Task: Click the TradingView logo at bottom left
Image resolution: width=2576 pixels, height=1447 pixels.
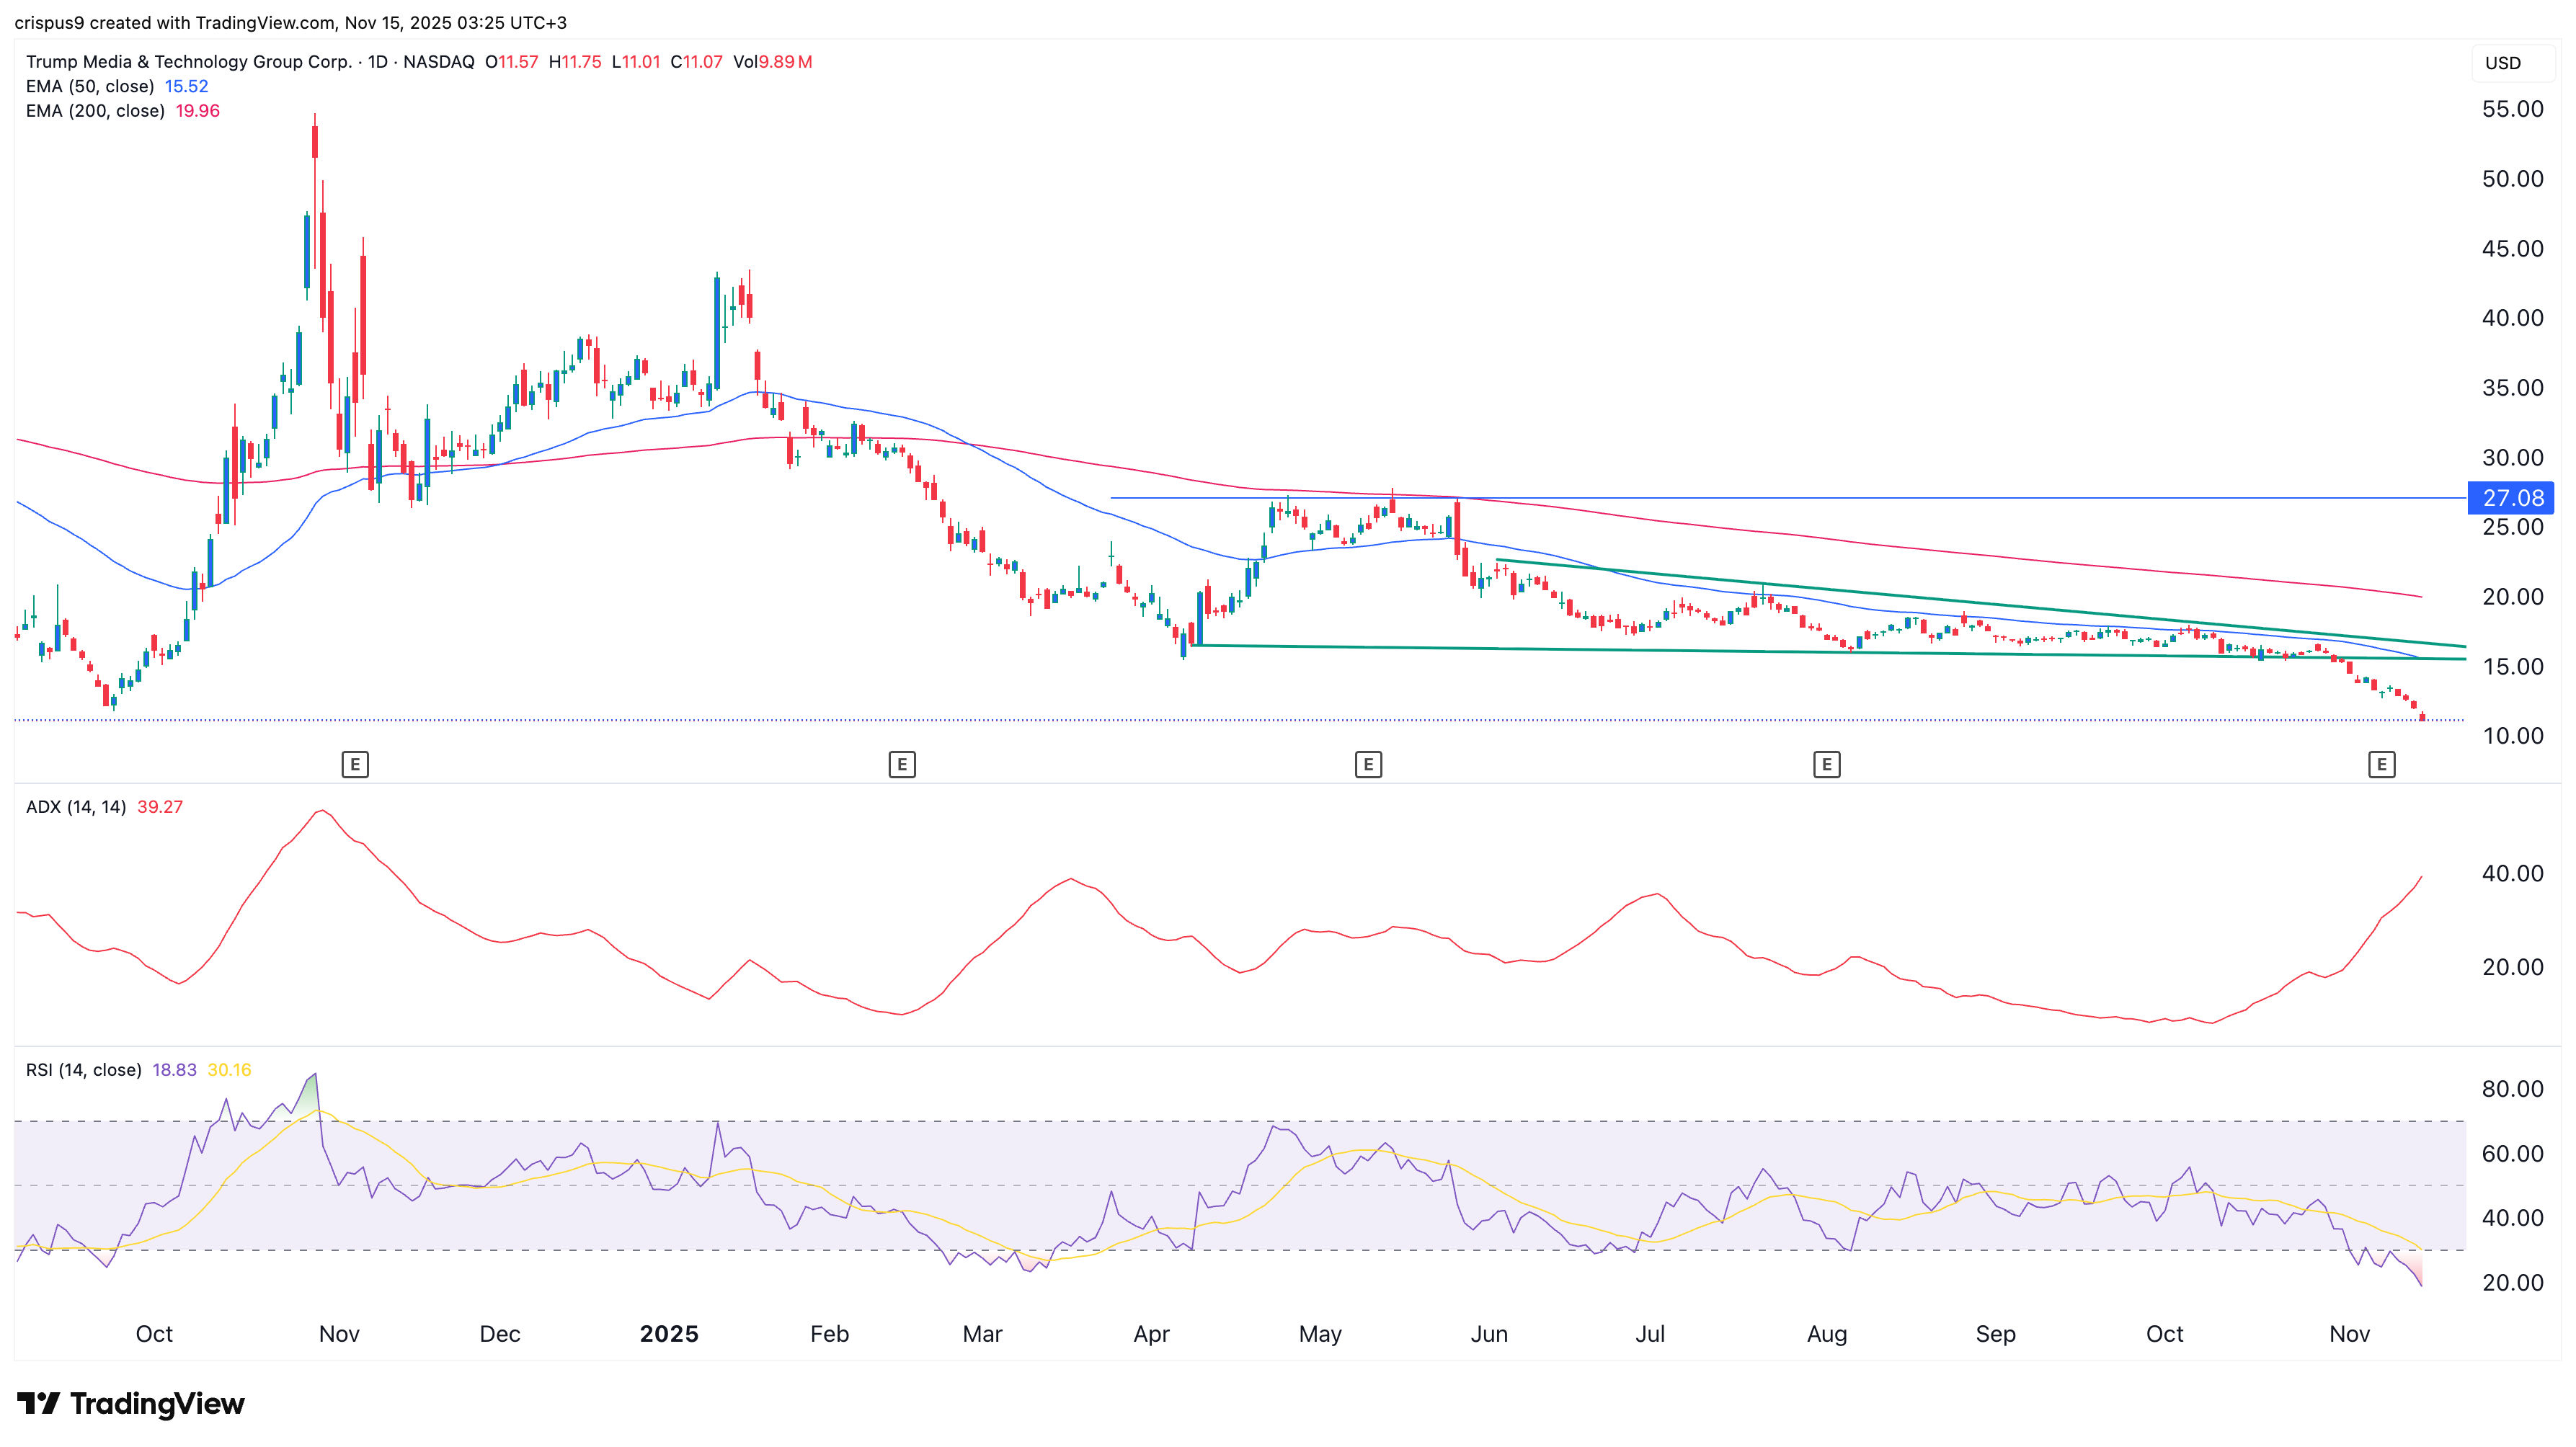Action: click(131, 1403)
